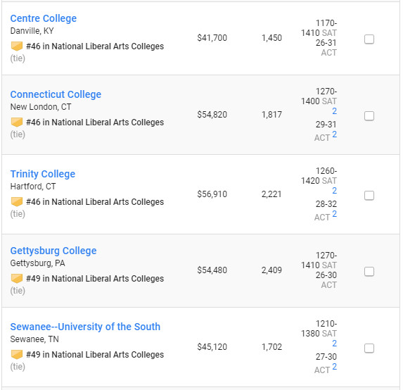Open the Centre College profile link

(x=44, y=18)
